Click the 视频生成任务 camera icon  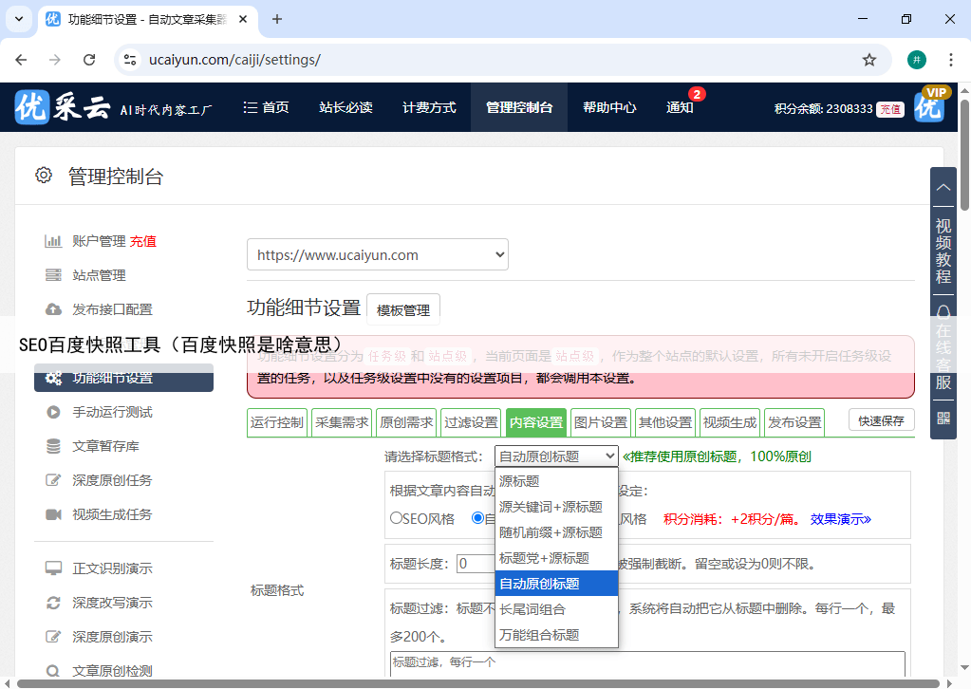point(53,514)
